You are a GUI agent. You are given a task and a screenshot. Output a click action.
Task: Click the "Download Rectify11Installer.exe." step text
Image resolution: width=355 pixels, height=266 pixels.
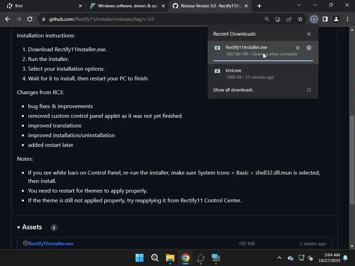(68, 50)
